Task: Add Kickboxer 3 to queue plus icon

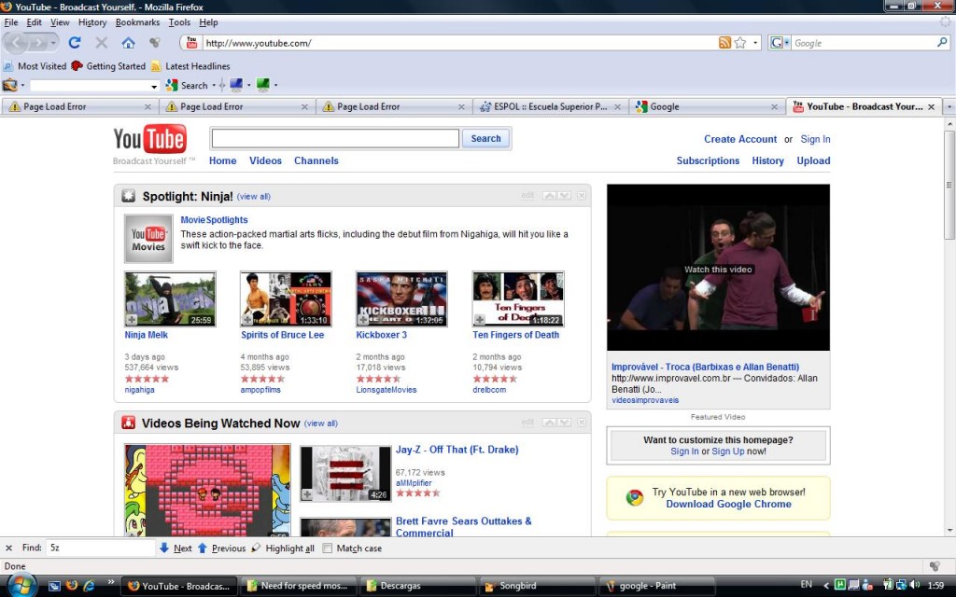Action: tap(363, 320)
